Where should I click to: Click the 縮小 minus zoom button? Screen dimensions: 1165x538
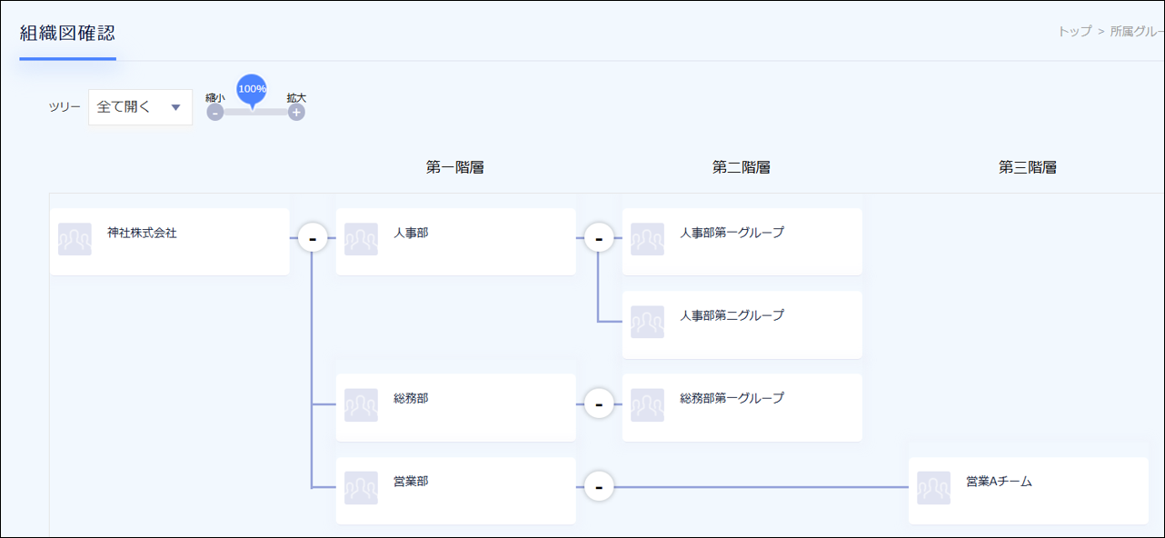pos(215,113)
